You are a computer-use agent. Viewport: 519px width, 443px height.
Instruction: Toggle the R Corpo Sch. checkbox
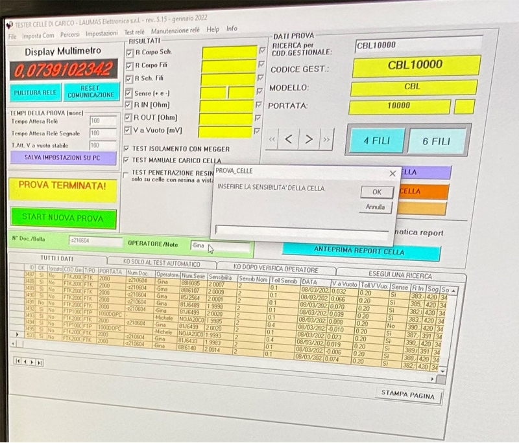128,52
